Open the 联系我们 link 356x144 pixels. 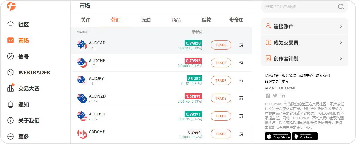323,75
